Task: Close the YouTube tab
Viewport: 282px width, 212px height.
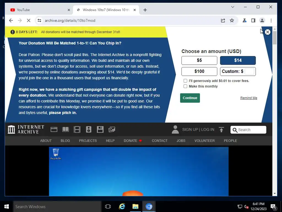Action: [x=69, y=10]
